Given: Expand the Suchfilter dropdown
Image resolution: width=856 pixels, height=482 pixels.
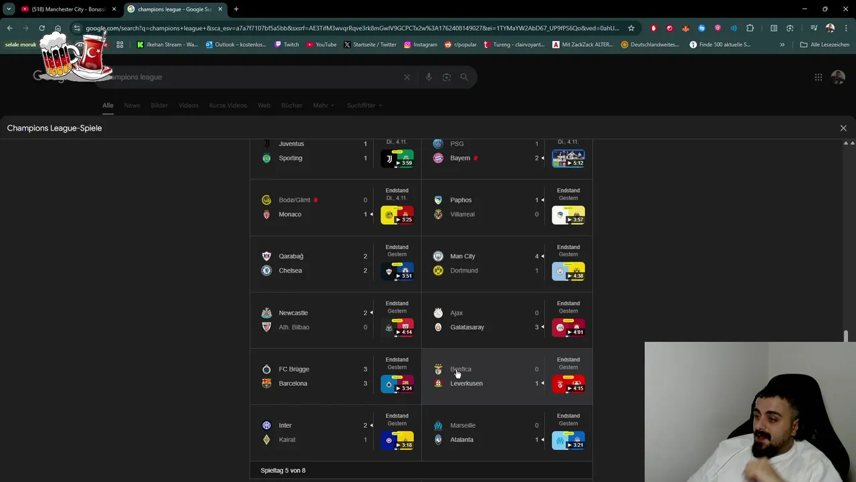Looking at the screenshot, I should (x=364, y=105).
